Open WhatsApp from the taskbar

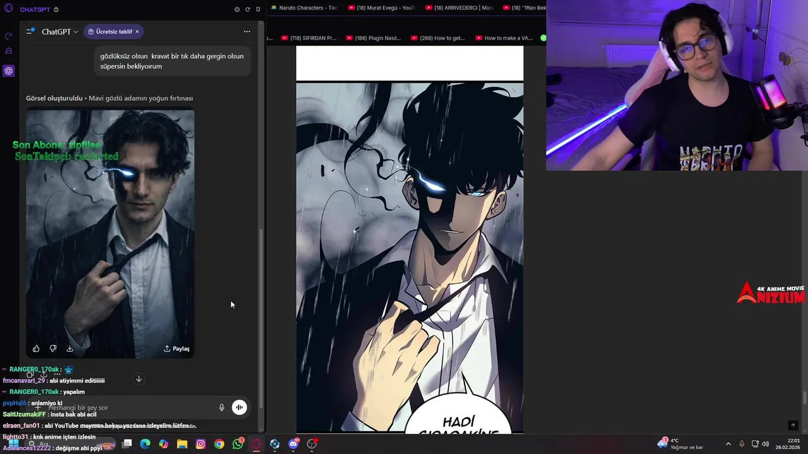click(238, 444)
